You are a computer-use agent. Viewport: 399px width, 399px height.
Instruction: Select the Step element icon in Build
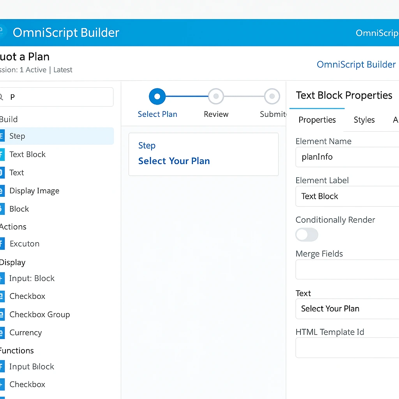click(x=2, y=136)
